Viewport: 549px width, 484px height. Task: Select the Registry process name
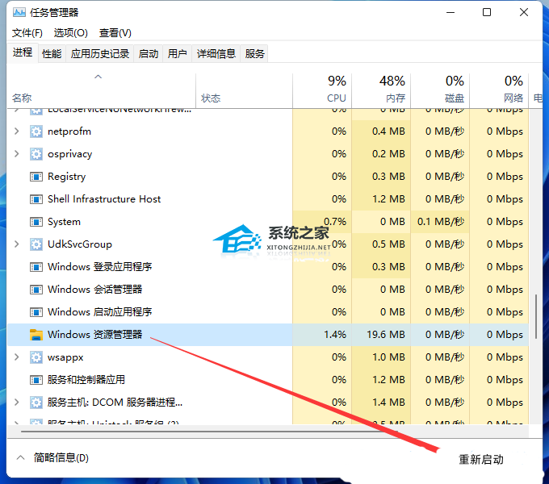pos(66,177)
